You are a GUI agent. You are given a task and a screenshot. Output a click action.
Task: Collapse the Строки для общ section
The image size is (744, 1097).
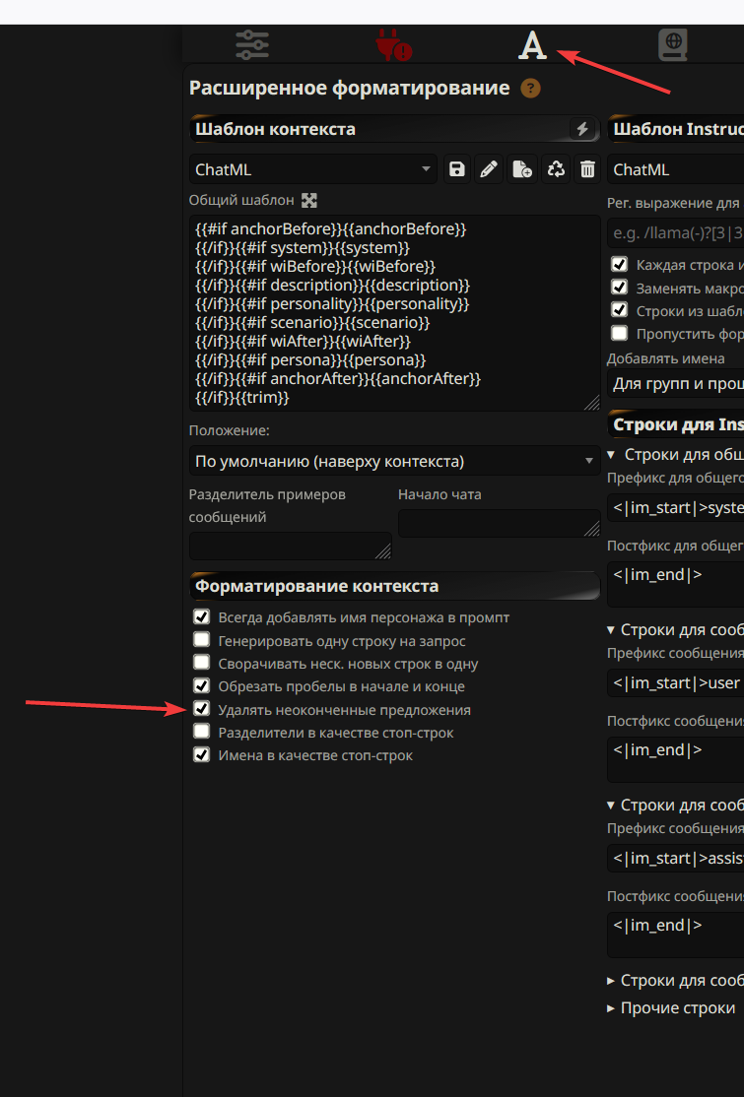point(675,455)
